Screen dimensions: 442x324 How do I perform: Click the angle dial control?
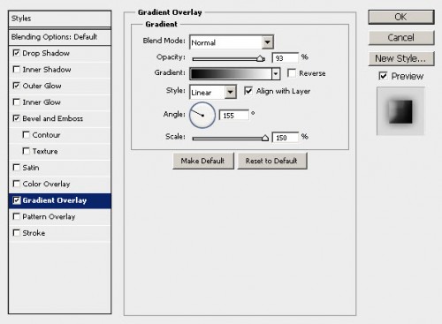coord(202,115)
